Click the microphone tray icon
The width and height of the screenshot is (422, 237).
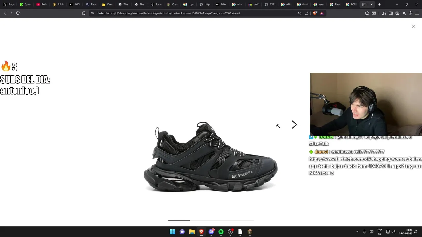pos(364,232)
